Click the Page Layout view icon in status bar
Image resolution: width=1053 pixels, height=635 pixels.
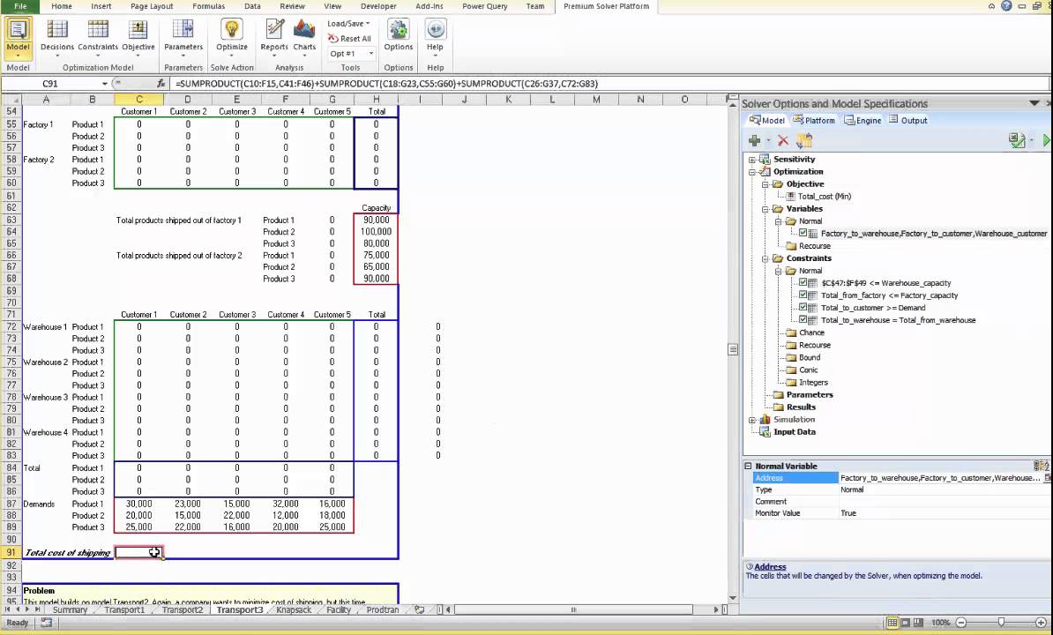pyautogui.click(x=905, y=623)
